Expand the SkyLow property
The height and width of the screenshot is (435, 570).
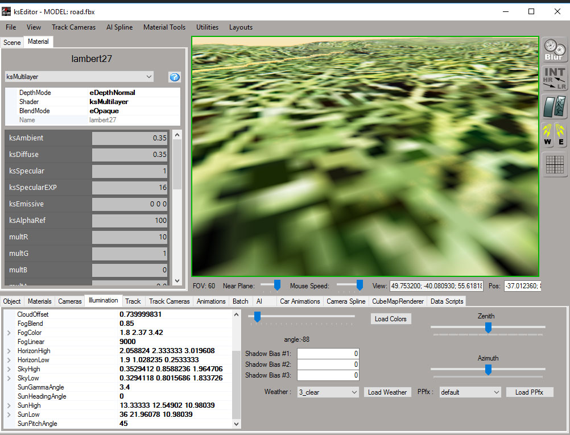[x=9, y=378]
